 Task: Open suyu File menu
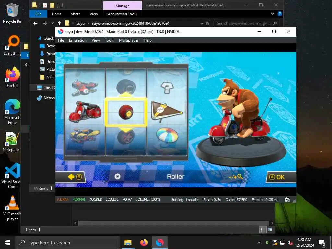click(x=61, y=40)
